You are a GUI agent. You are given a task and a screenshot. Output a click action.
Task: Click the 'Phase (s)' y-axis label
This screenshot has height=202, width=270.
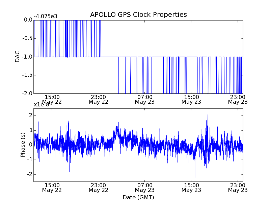coord(23,145)
